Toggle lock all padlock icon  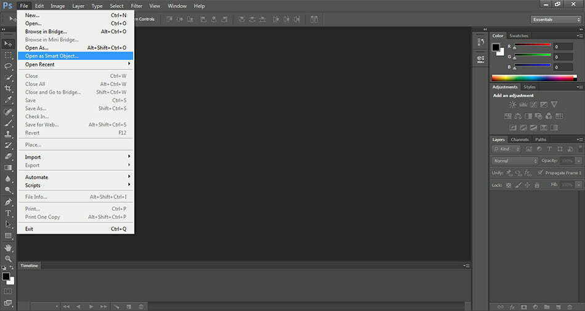[537, 185]
